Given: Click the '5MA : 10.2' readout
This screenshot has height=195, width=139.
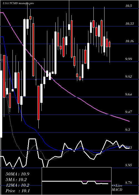Looking at the screenshot, I should point(16,180).
